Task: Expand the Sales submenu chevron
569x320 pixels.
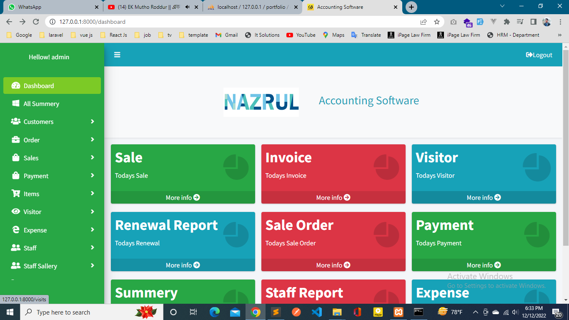Action: point(93,157)
